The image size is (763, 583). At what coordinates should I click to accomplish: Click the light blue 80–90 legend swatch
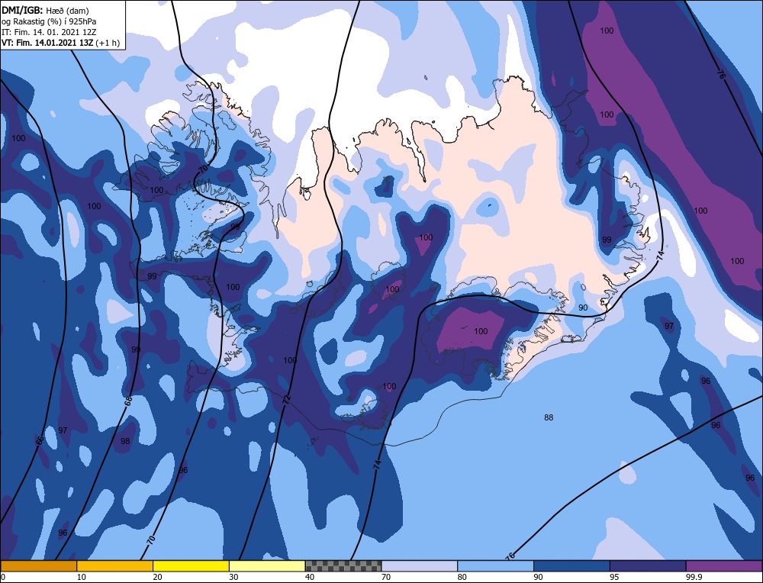point(496,566)
